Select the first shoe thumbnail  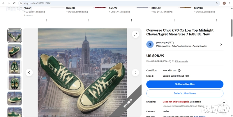tap(15, 36)
